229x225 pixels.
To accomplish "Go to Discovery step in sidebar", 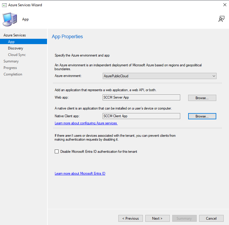I will coord(15,48).
